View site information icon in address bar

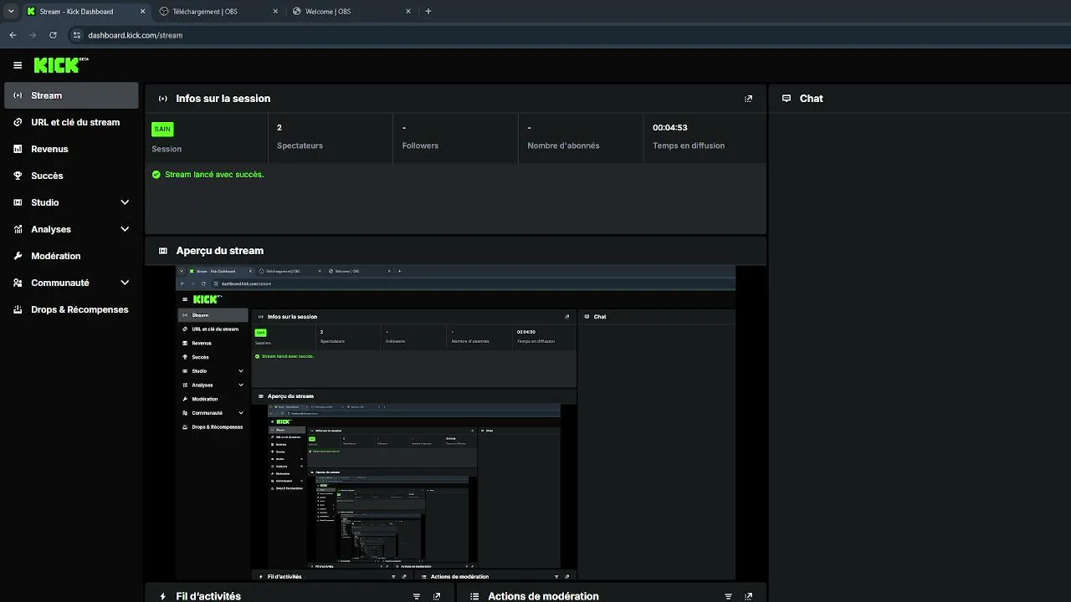pos(77,35)
